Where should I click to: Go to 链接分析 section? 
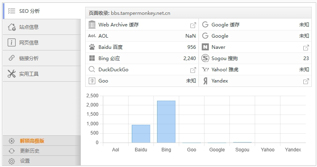(42, 58)
